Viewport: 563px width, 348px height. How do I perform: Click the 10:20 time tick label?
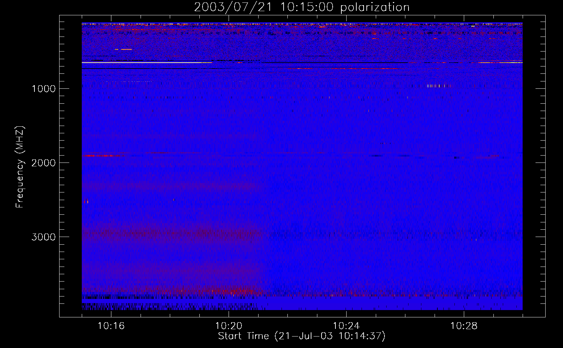pos(229,326)
